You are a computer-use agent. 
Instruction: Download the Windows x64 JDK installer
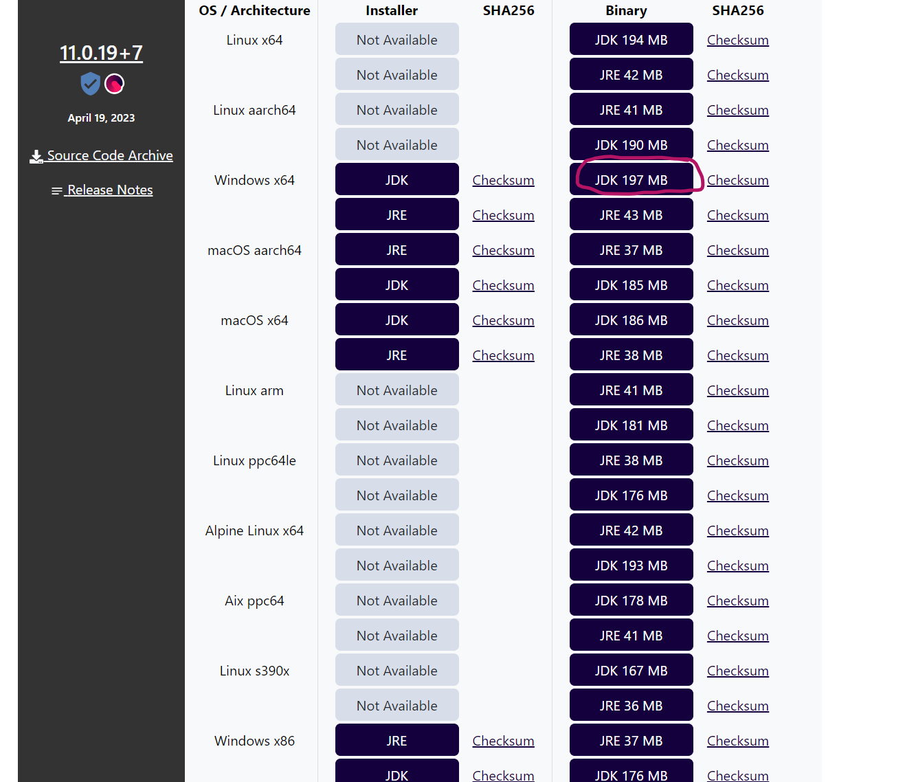click(x=396, y=180)
